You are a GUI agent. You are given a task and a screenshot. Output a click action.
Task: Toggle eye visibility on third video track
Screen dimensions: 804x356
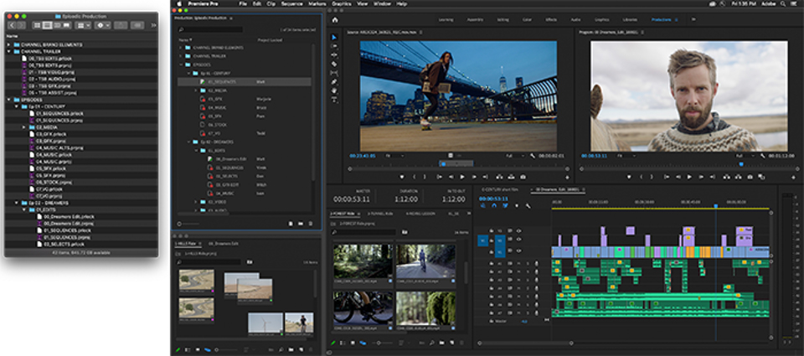(x=518, y=250)
